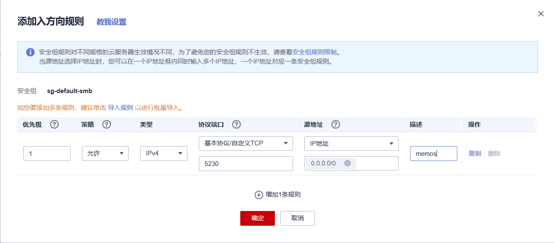
Task: Click the port input showing 5230
Action: (x=246, y=163)
